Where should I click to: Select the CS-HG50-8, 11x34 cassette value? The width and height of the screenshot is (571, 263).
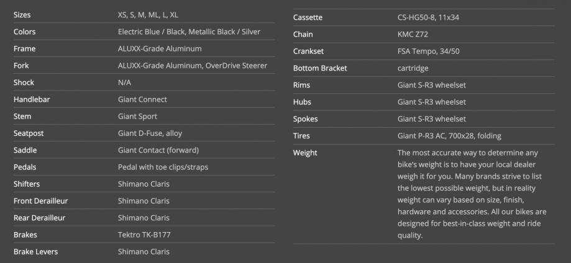click(428, 17)
